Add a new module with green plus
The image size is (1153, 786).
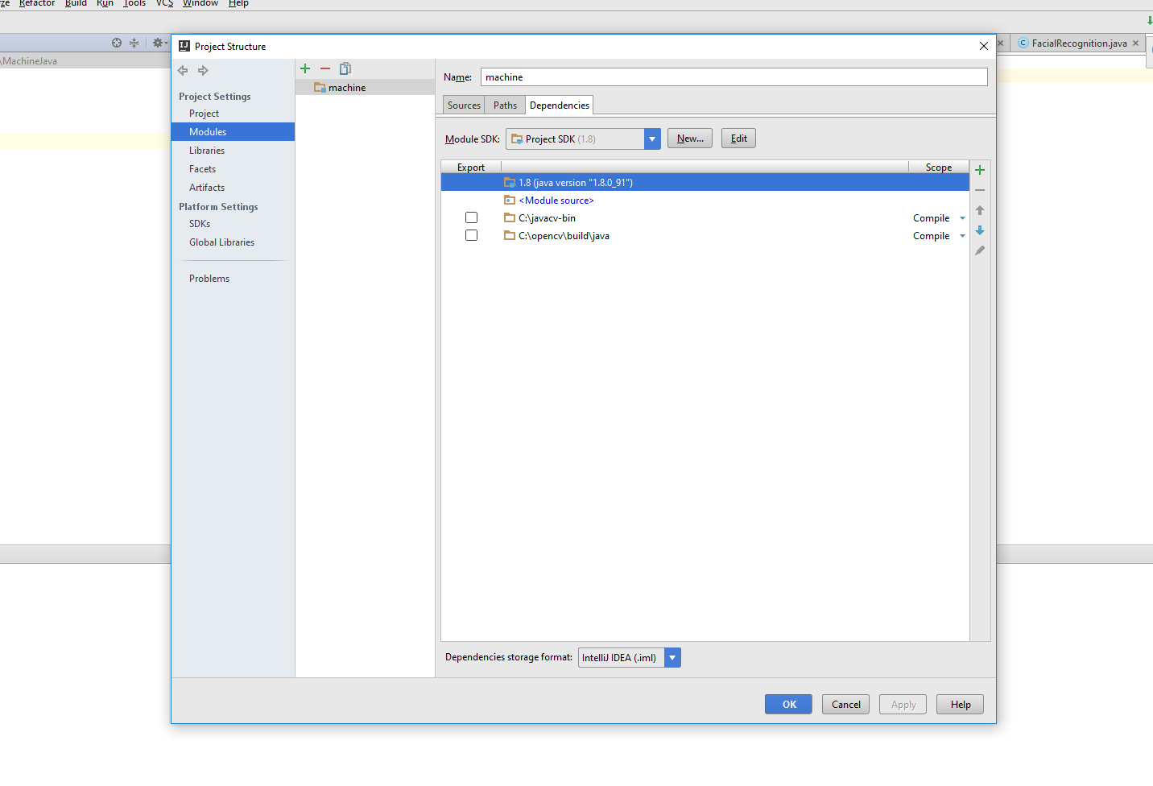(305, 68)
